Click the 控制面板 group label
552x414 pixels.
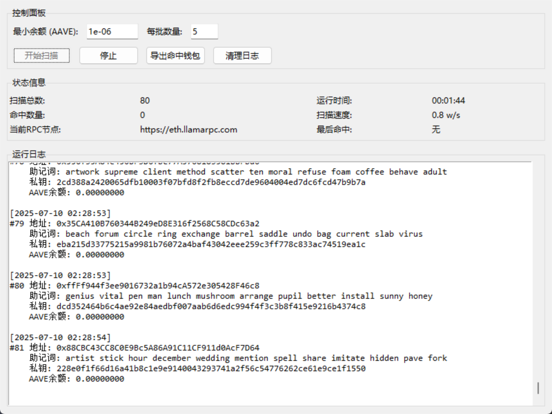[28, 13]
